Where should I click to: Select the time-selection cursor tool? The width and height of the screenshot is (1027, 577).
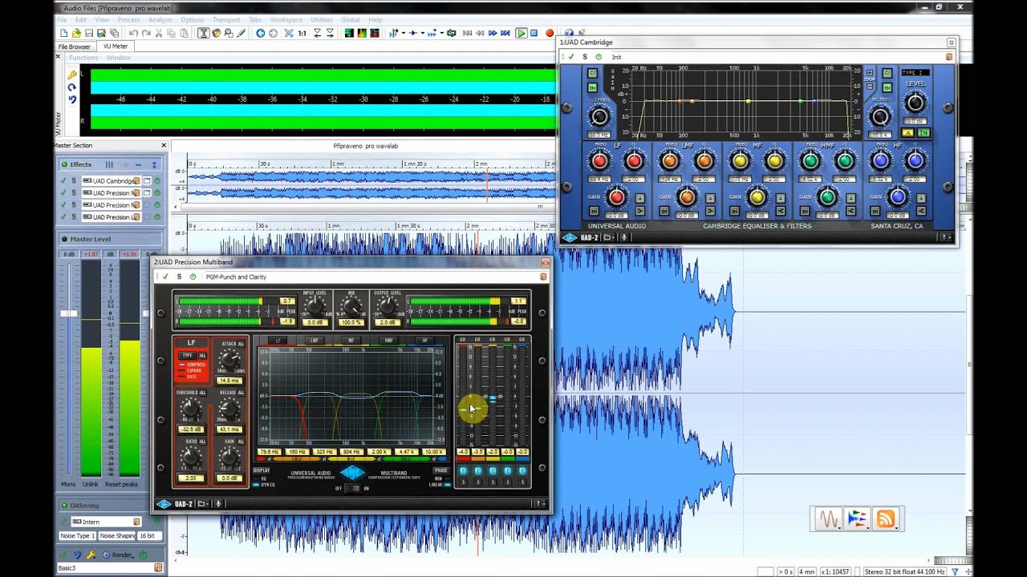203,33
